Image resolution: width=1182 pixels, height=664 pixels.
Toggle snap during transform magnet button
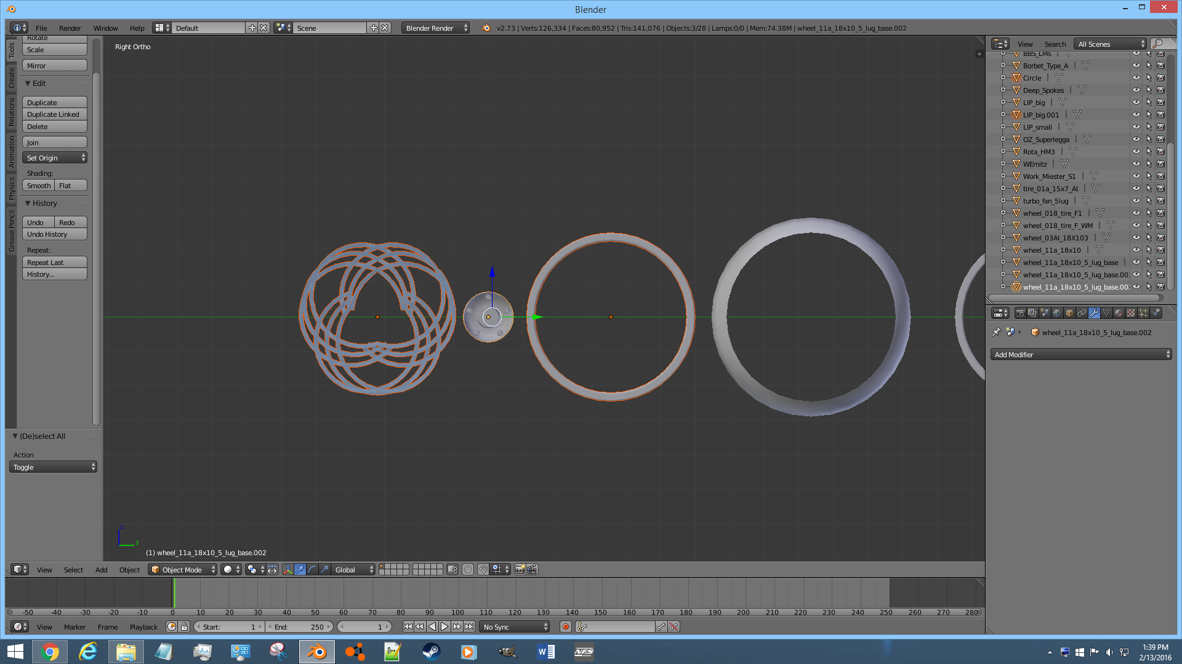[x=483, y=569]
